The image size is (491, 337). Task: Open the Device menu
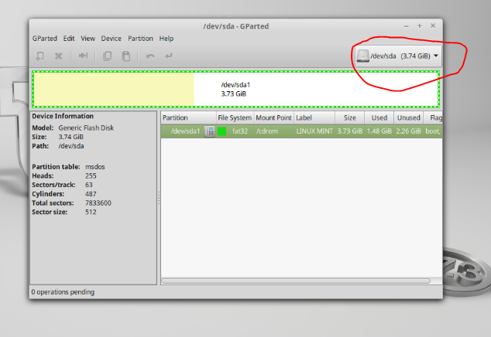tap(112, 39)
